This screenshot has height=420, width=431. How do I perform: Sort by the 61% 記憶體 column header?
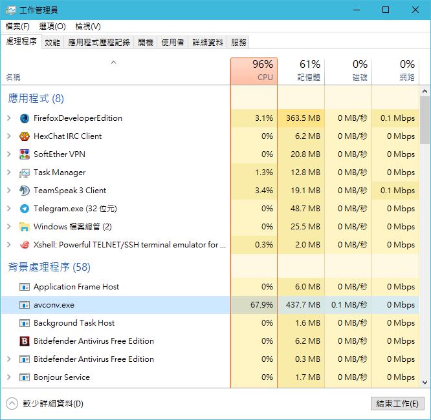point(301,71)
